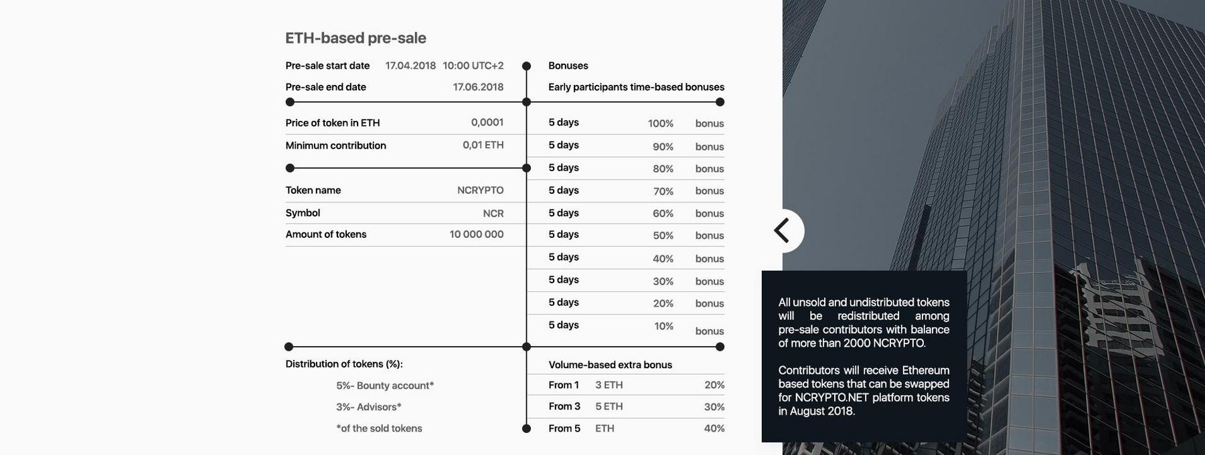Select the Pre-sale start date value
This screenshot has height=455, width=1205.
(x=444, y=65)
